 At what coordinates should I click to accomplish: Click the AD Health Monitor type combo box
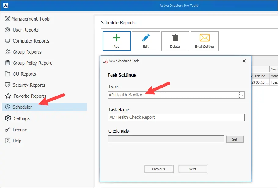pyautogui.click(x=176, y=95)
